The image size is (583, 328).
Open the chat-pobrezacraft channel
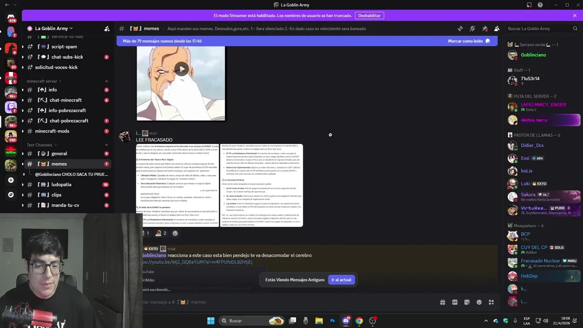coord(68,121)
